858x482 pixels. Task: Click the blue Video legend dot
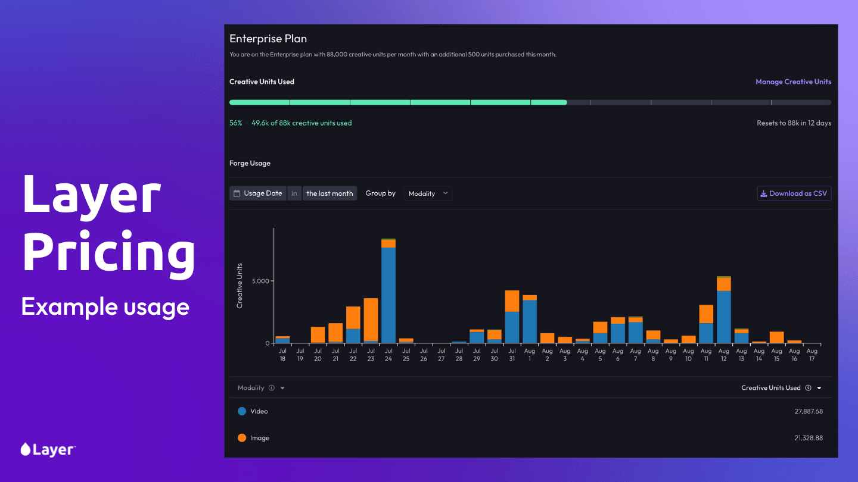[x=242, y=411]
